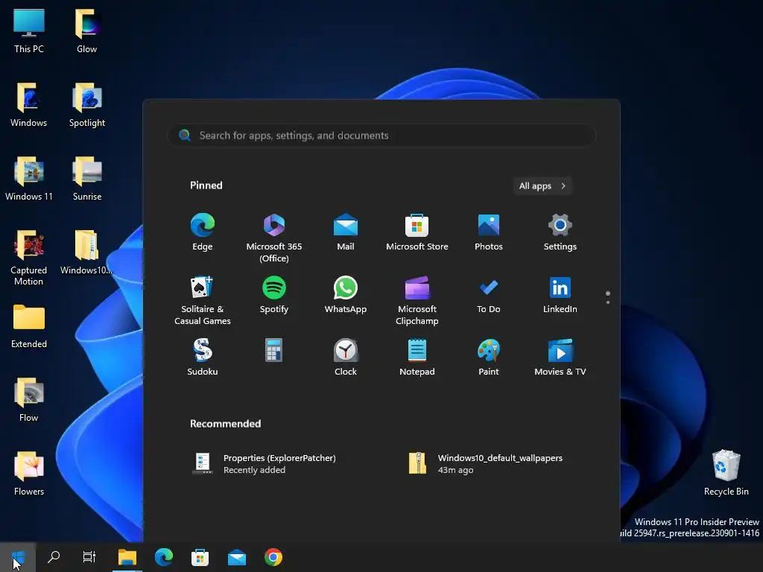The image size is (763, 572).
Task: Open Settings from pinned apps
Action: coord(560,232)
